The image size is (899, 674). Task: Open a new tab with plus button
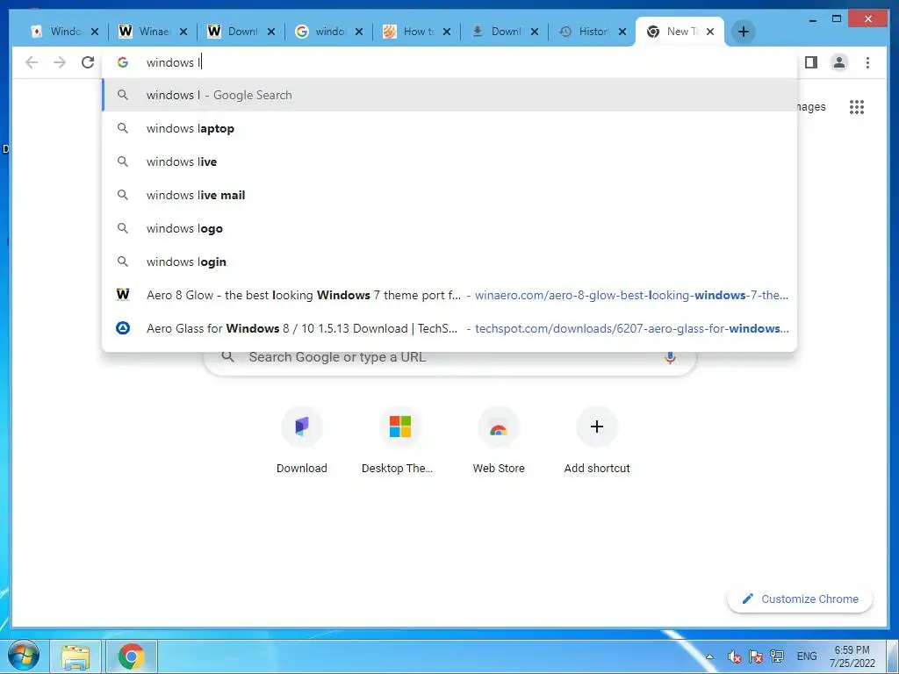(743, 32)
